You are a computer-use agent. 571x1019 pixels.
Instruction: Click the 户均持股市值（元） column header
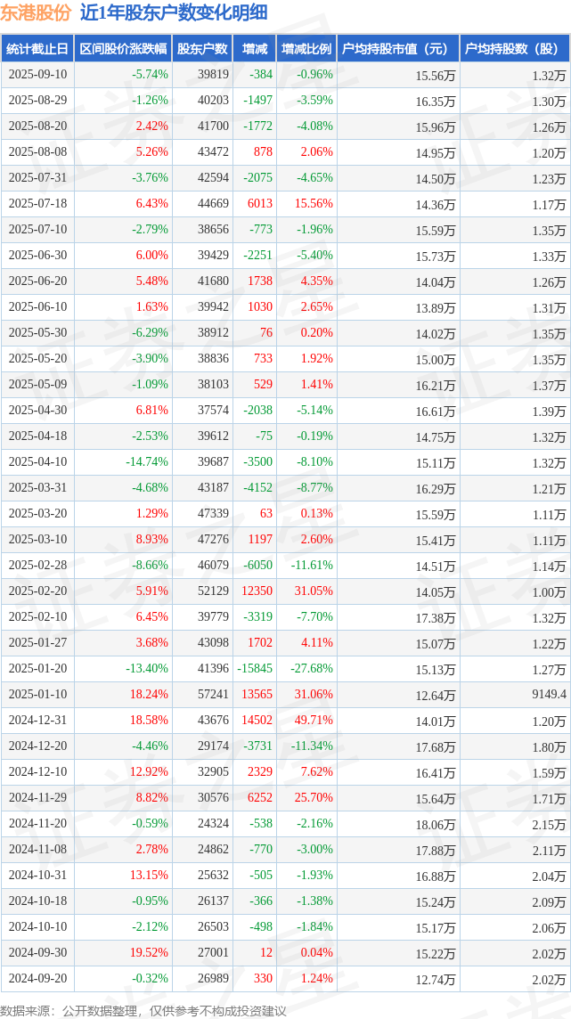pyautogui.click(x=398, y=49)
